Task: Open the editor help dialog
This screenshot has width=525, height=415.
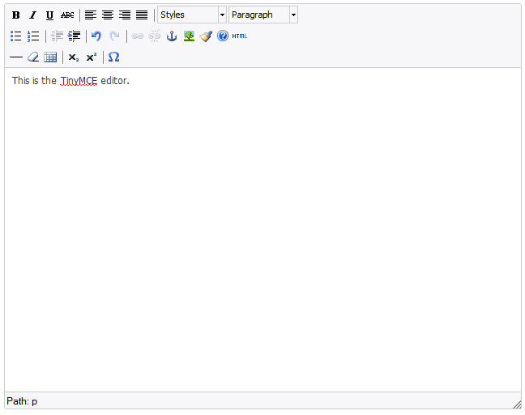Action: tap(223, 36)
